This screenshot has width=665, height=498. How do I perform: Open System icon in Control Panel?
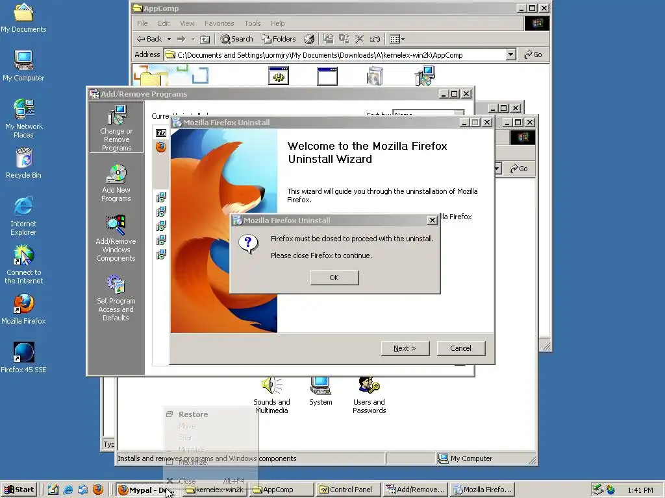point(321,391)
